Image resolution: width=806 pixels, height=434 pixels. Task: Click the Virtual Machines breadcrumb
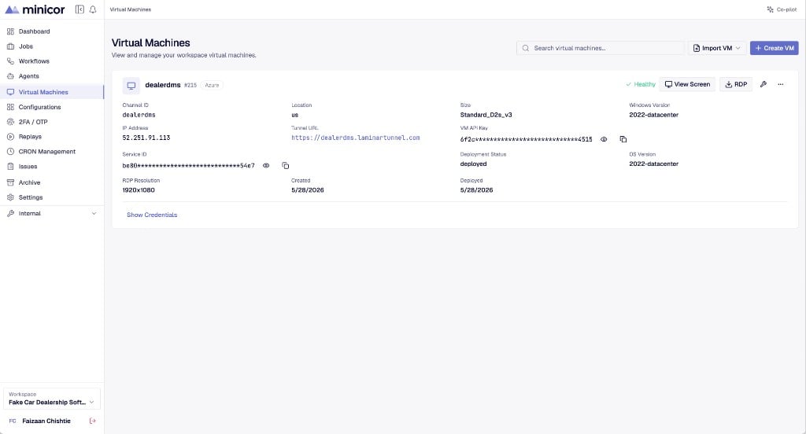coord(130,9)
